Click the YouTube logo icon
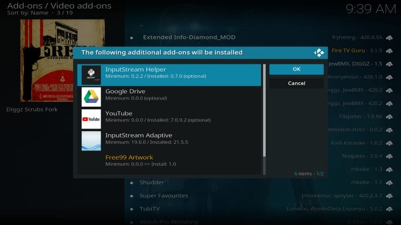Viewport: 401px width, 225px height. [91, 119]
